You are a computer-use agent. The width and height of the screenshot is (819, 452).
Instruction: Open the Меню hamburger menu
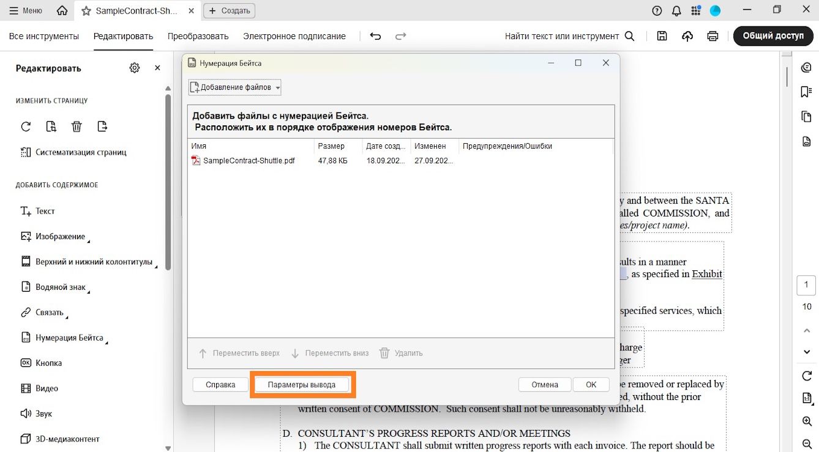pyautogui.click(x=26, y=10)
